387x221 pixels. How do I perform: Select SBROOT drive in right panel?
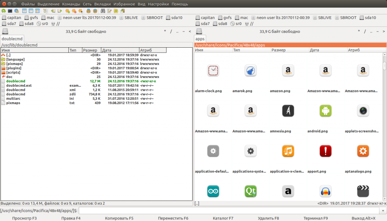click(345, 17)
